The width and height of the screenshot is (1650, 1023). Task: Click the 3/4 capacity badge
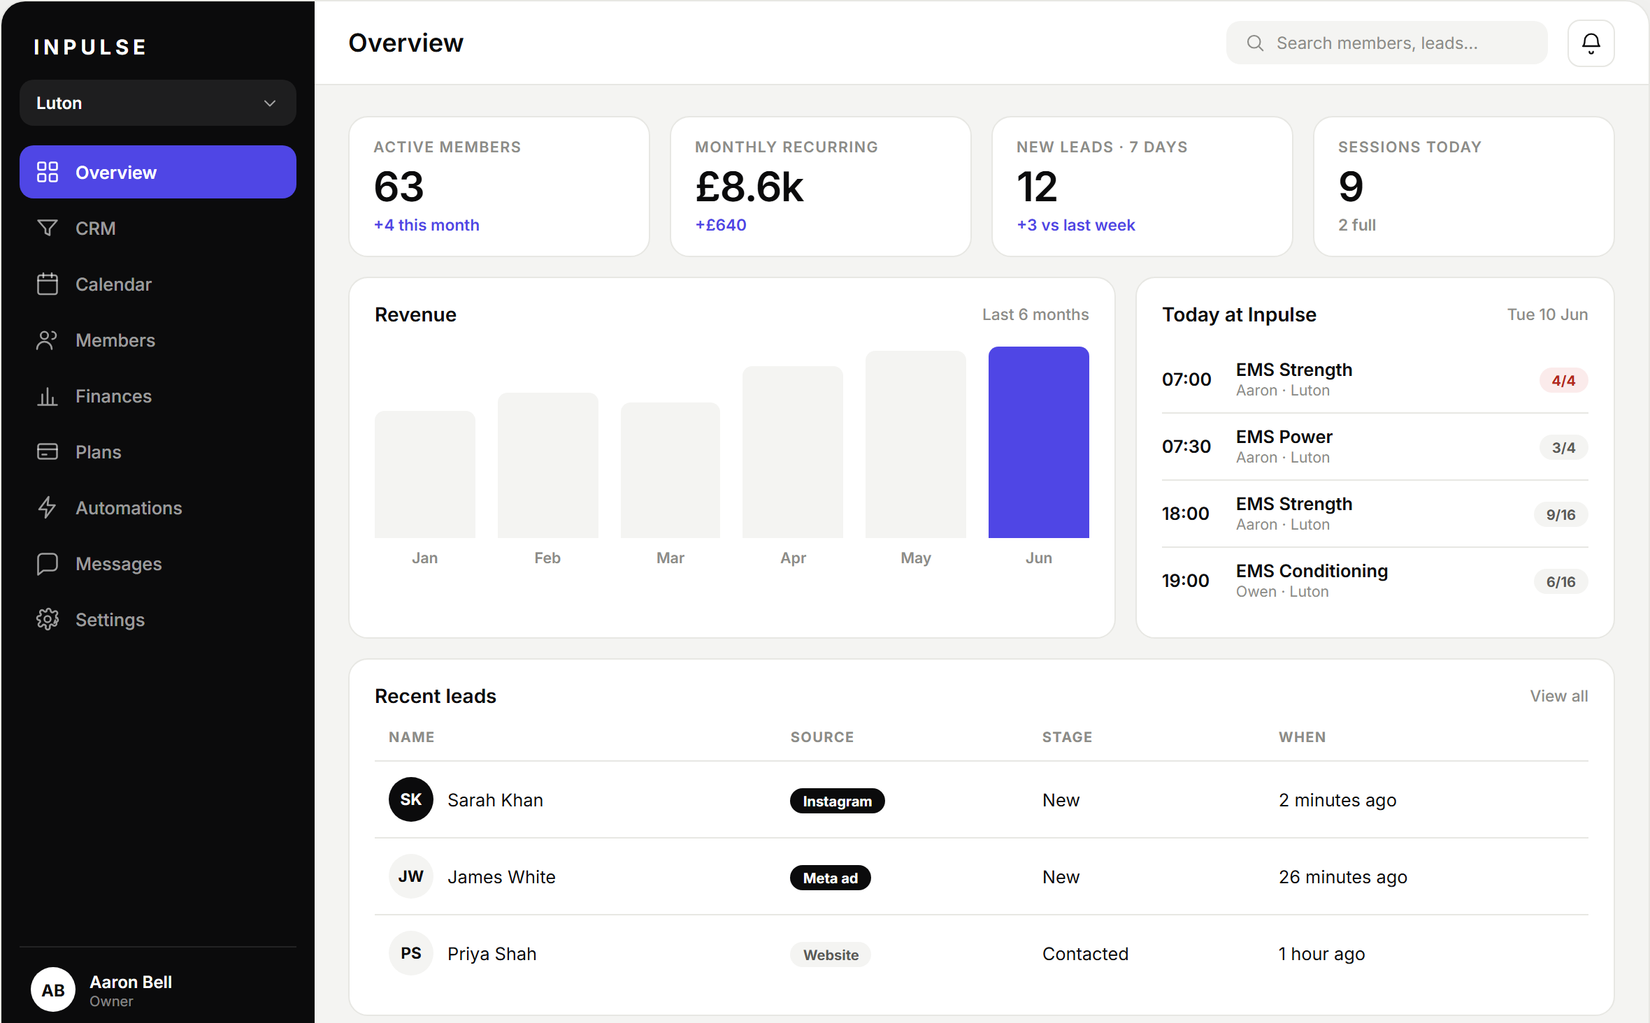pyautogui.click(x=1563, y=447)
